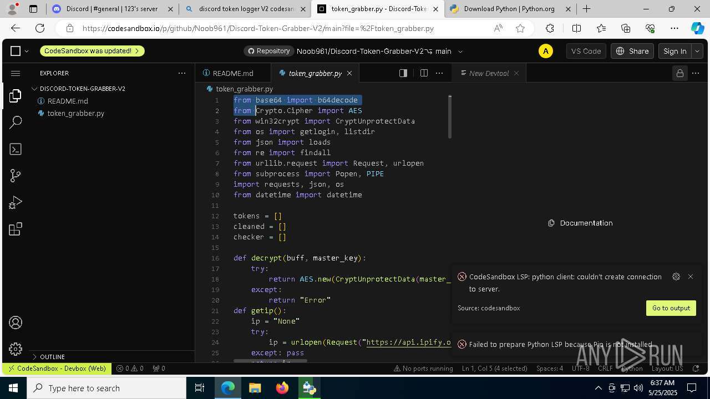
Task: Click the lock icon in devtool header
Action: [x=679, y=73]
